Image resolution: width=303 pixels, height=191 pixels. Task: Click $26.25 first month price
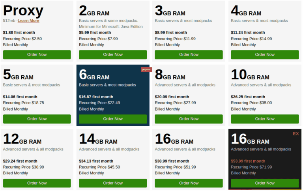coord(248,97)
